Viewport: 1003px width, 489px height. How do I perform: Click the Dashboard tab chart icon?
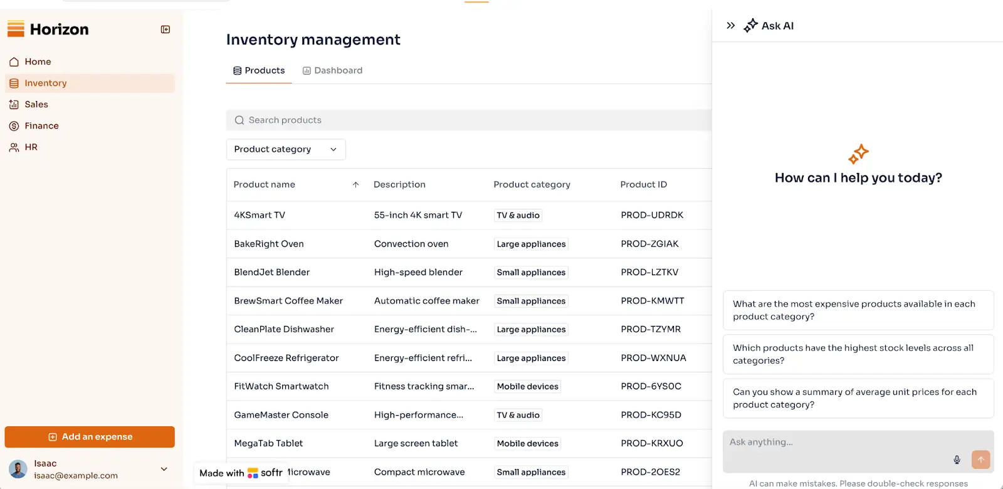(x=307, y=71)
